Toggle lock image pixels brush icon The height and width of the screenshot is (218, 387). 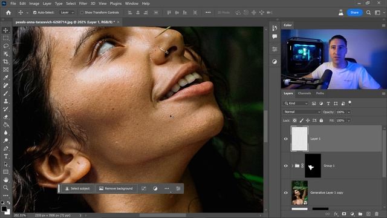coord(301,121)
